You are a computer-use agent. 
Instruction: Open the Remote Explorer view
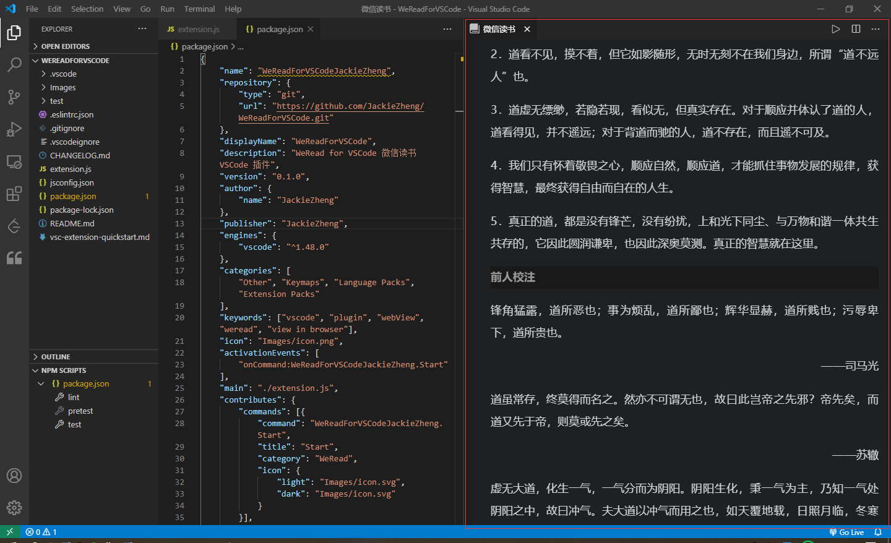[14, 161]
